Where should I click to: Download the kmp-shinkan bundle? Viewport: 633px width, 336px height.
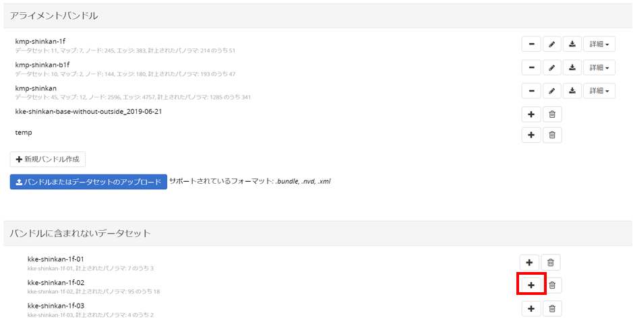572,90
